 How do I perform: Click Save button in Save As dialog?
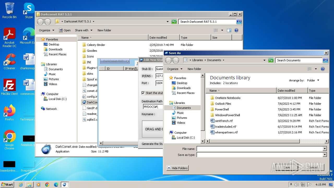click(287, 167)
